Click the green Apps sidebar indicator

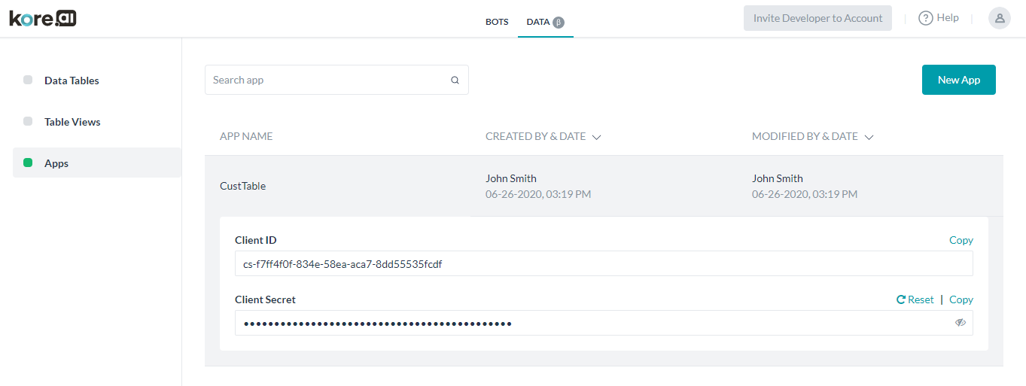28,163
